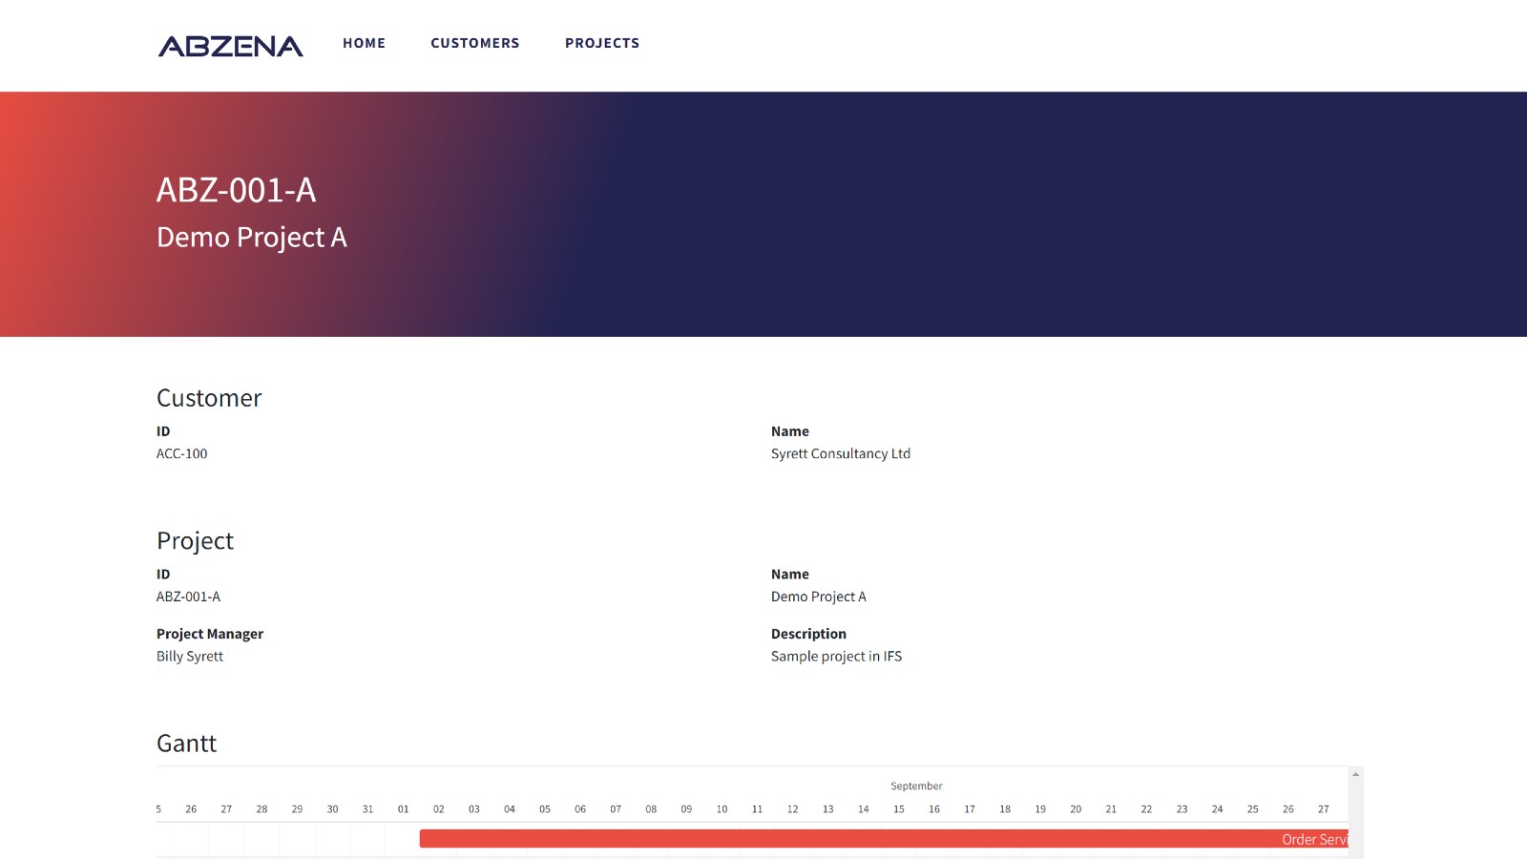
Task: Click the Customer section heading
Action: [x=209, y=398]
